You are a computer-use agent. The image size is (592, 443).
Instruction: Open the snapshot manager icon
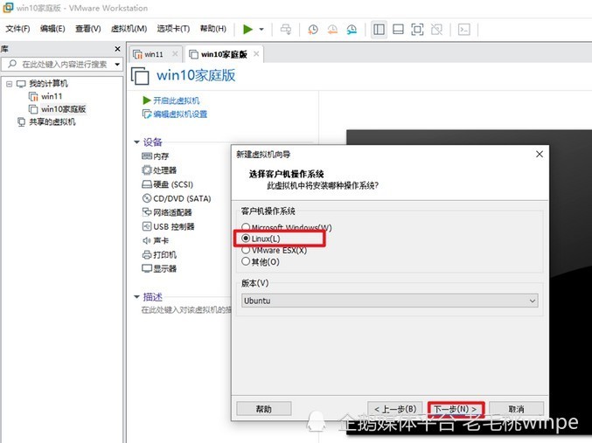coord(352,30)
